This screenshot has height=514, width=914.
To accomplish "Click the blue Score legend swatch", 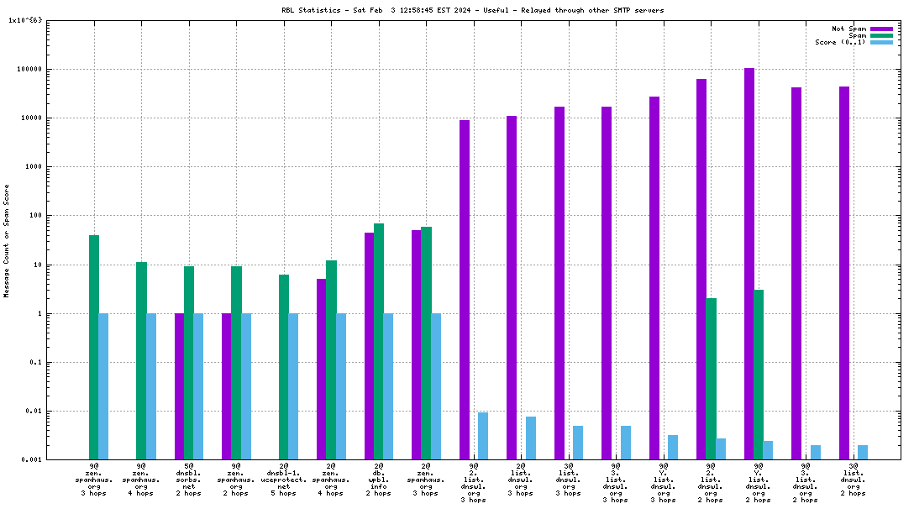I will point(881,42).
